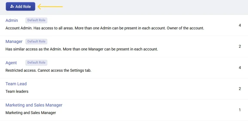
Task: Open the Admin role
Action: (x=12, y=20)
